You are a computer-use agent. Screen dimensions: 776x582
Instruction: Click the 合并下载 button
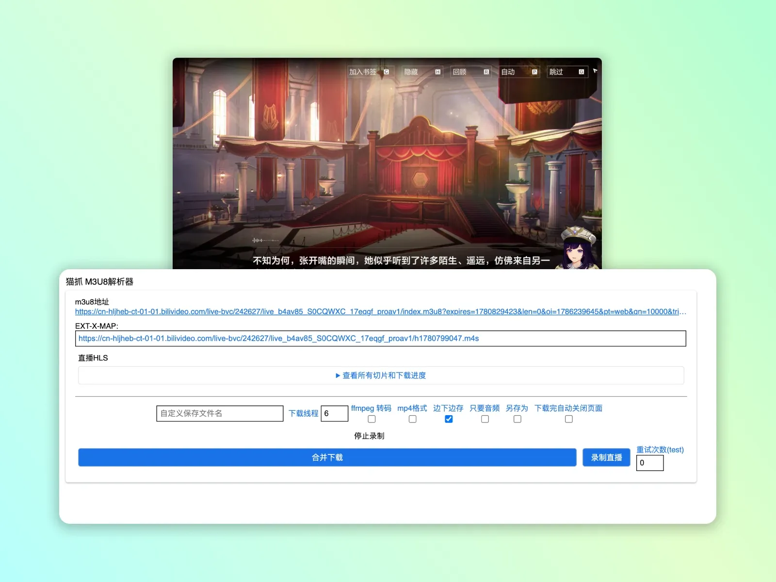327,457
